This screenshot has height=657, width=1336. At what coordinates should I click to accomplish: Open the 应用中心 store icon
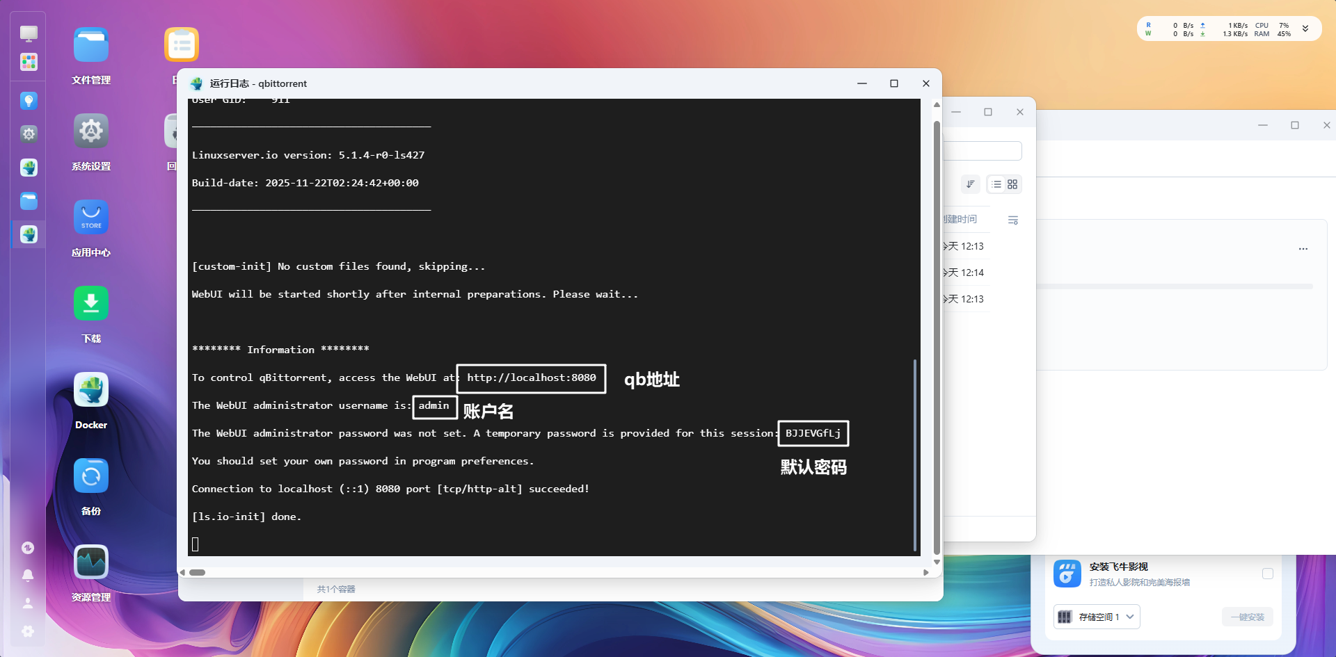tap(91, 218)
